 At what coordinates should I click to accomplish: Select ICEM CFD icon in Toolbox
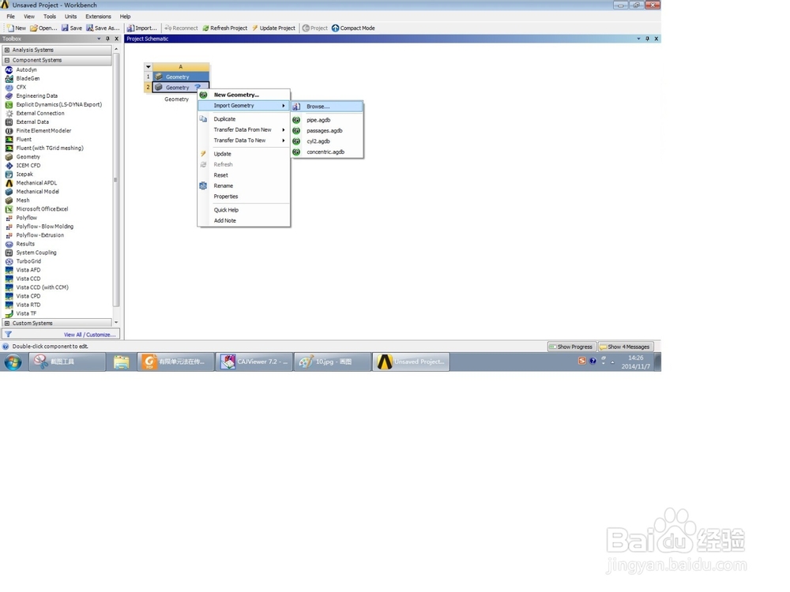(x=9, y=166)
